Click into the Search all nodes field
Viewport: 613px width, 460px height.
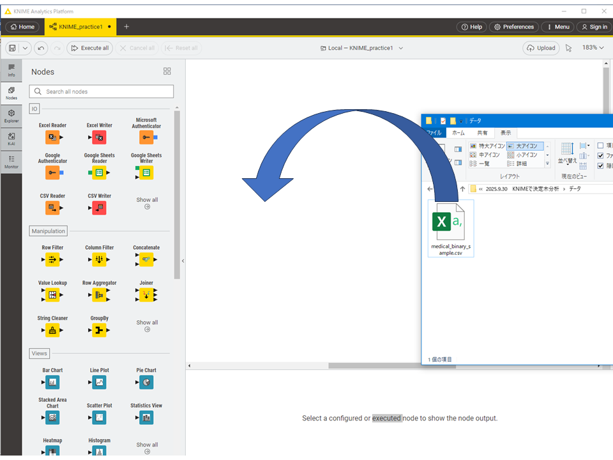(102, 91)
